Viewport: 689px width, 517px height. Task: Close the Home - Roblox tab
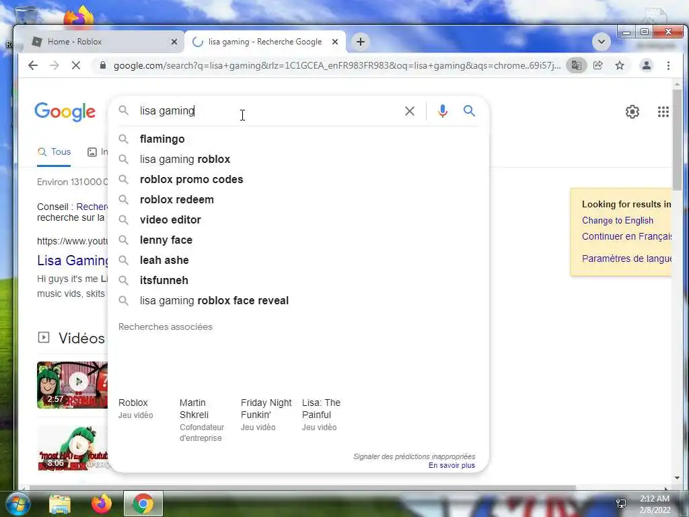[174, 42]
